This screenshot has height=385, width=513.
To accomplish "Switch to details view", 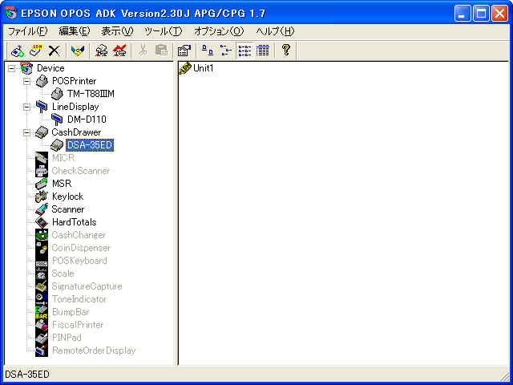I will [x=263, y=51].
